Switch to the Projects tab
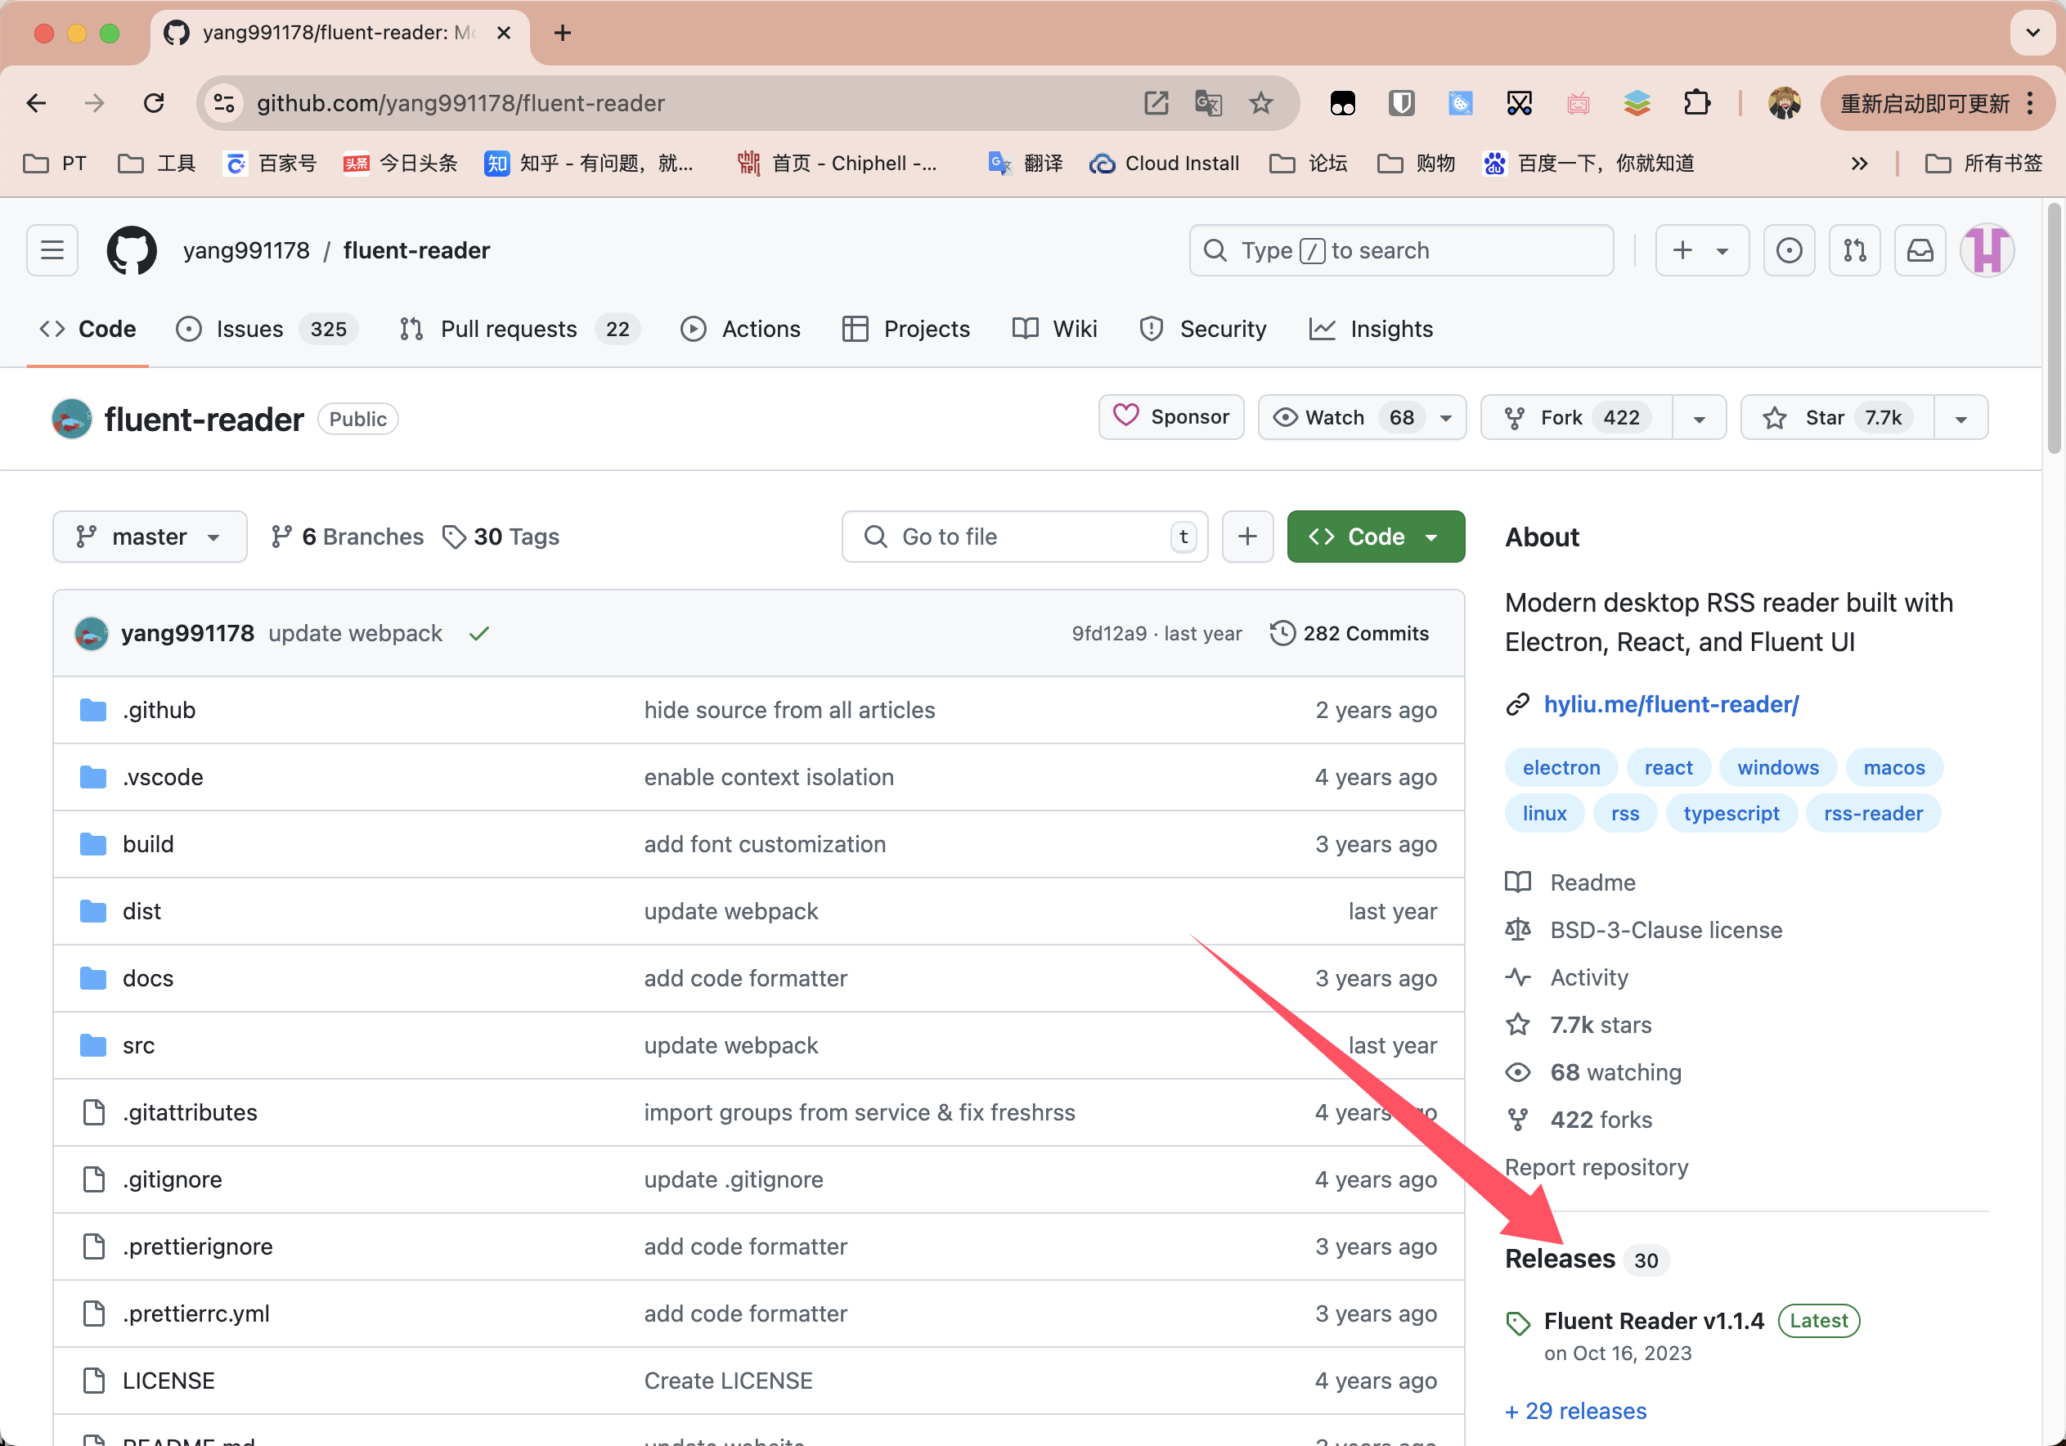The height and width of the screenshot is (1446, 2066). point(906,330)
